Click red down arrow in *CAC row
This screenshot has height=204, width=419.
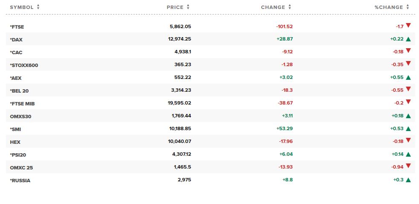(408, 50)
